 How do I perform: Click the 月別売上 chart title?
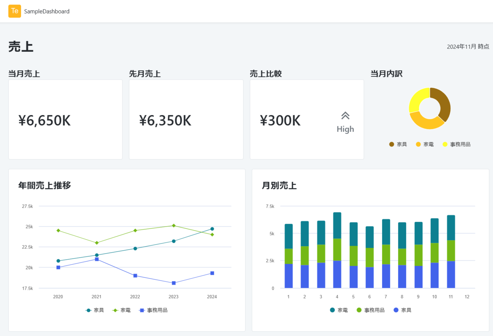click(279, 185)
